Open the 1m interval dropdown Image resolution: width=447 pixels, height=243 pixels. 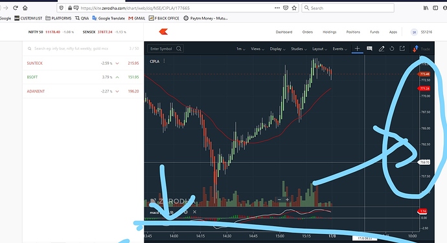coord(240,49)
